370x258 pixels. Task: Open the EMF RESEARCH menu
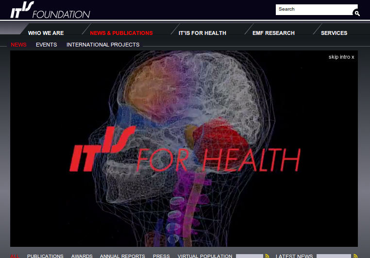coord(273,33)
